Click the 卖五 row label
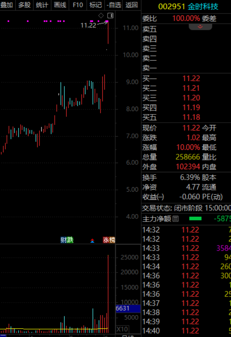Screen dimensions: 231x337 pos(150,29)
